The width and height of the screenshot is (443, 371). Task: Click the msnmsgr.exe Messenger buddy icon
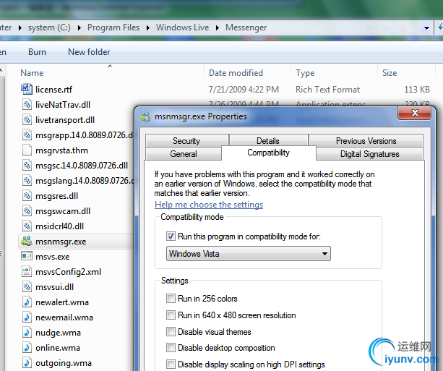pyautogui.click(x=27, y=242)
